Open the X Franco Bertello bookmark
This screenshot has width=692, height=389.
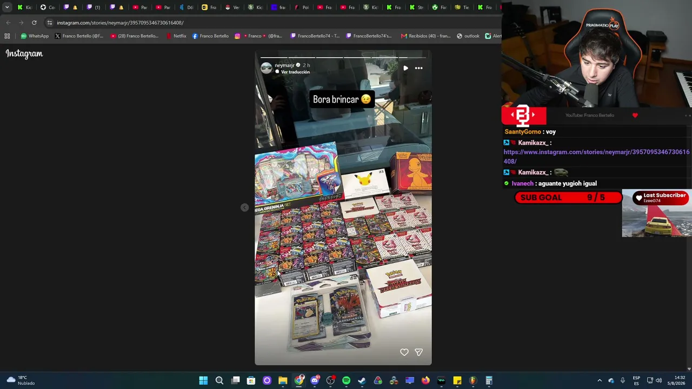click(x=79, y=36)
